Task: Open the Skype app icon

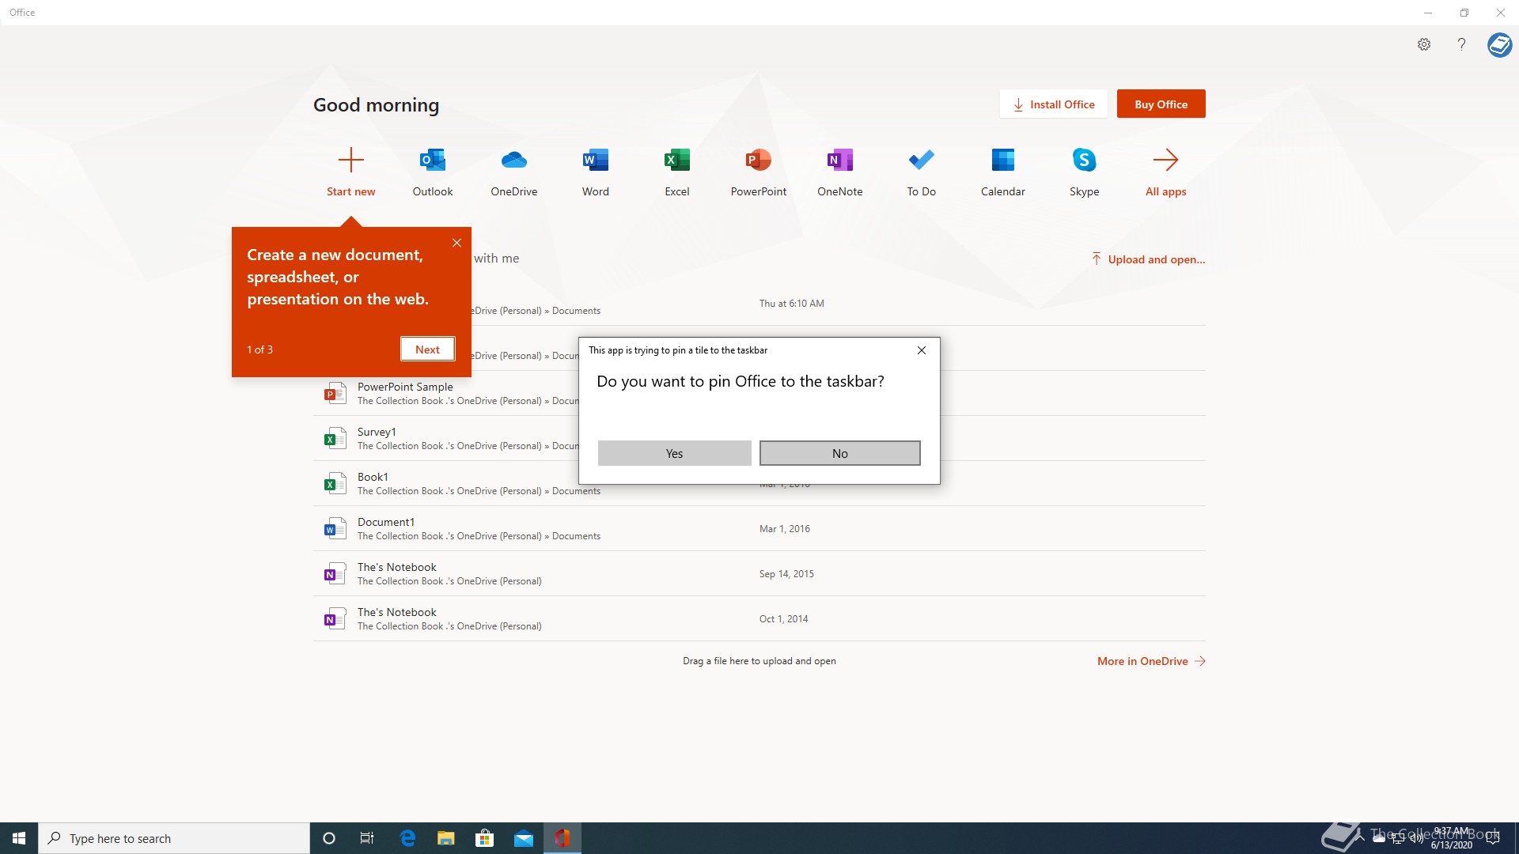Action: (x=1084, y=161)
